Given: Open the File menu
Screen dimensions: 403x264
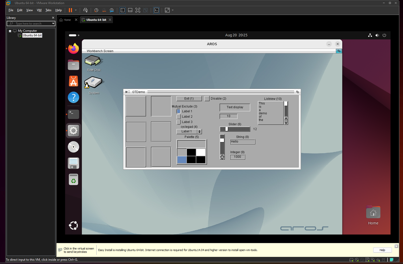Looking at the screenshot, I should [x=11, y=10].
